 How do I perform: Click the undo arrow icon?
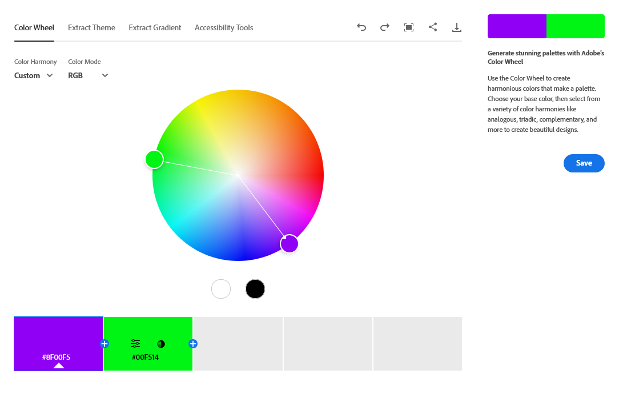361,27
